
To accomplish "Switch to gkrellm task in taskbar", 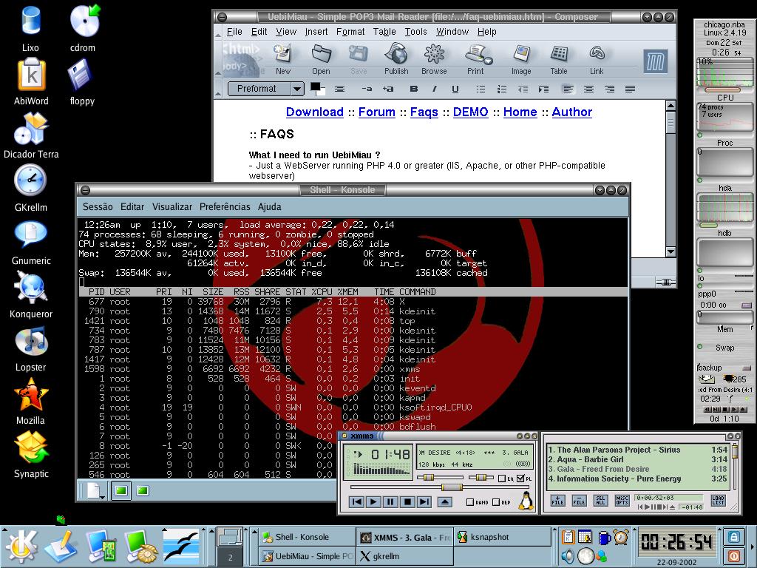I will click(x=405, y=556).
